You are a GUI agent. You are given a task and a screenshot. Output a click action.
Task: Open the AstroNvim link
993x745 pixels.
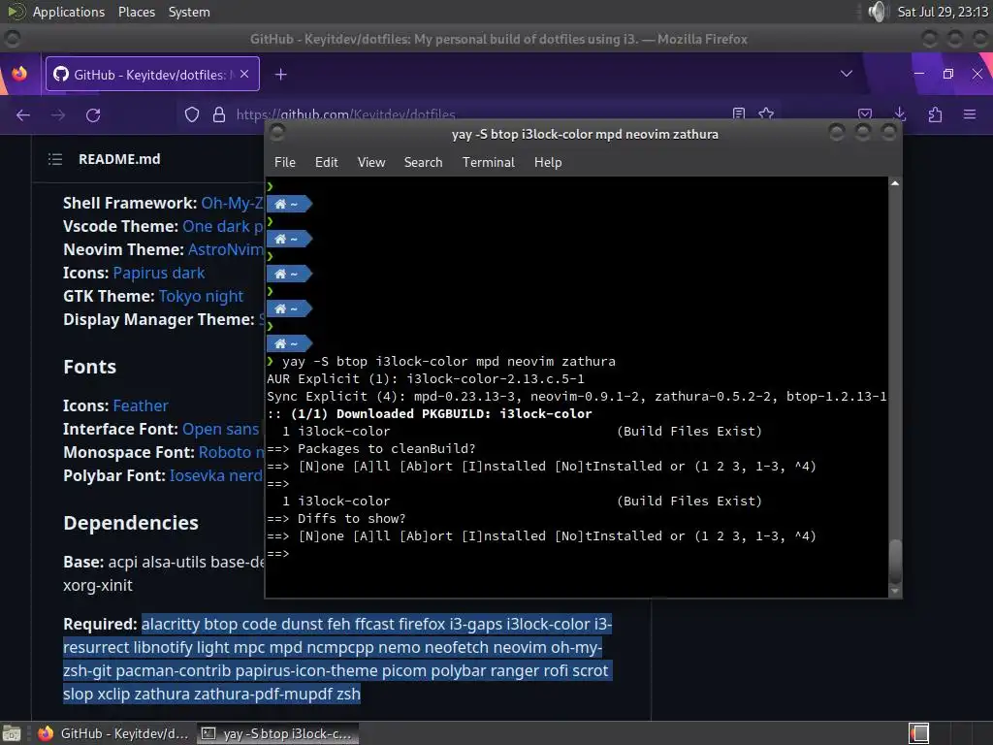coord(225,249)
